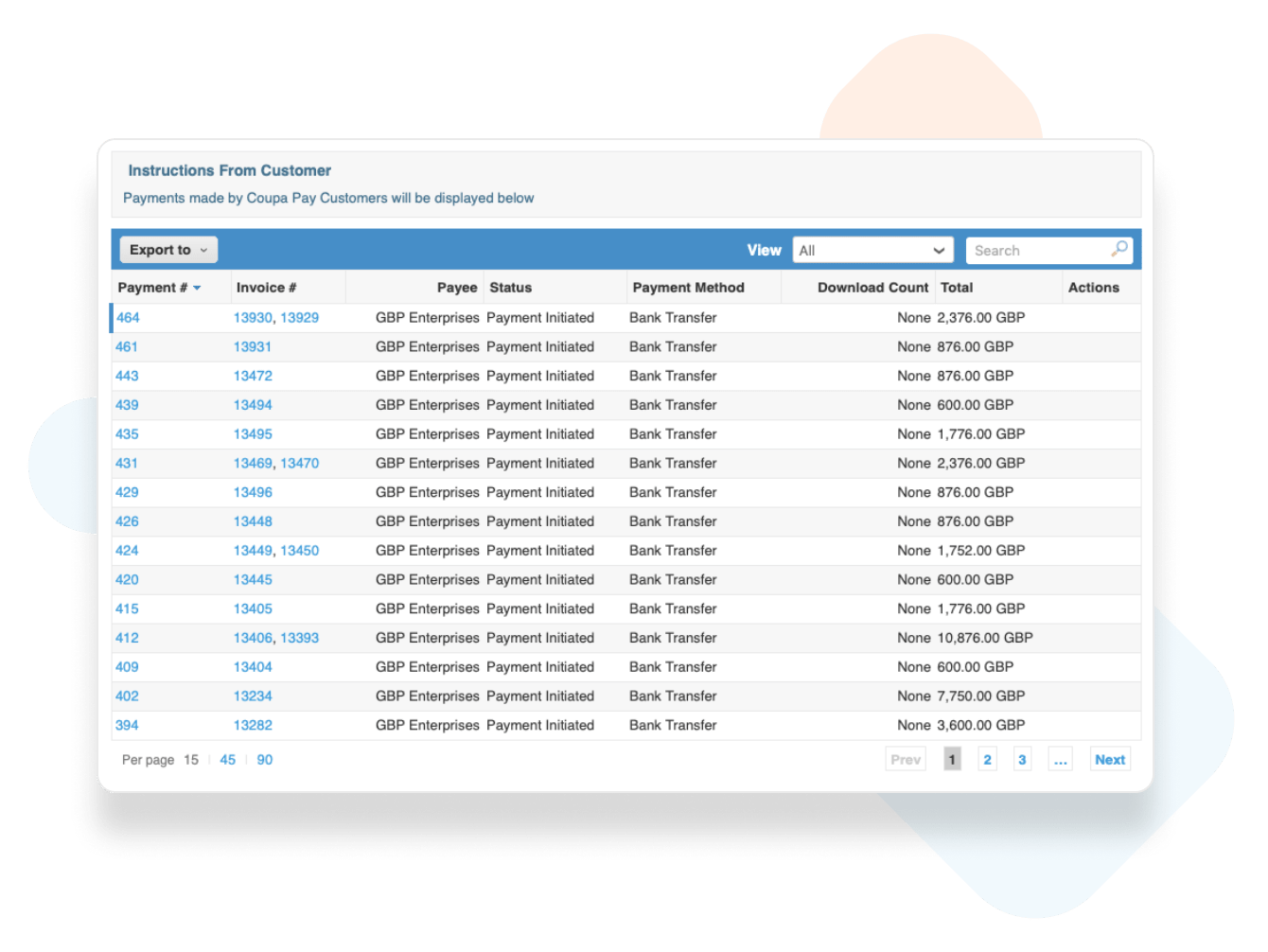The width and height of the screenshot is (1268, 952).
Task: Open the Export to dropdown button
Action: point(168,250)
